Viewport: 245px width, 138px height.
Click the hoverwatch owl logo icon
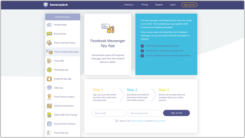(46, 5)
